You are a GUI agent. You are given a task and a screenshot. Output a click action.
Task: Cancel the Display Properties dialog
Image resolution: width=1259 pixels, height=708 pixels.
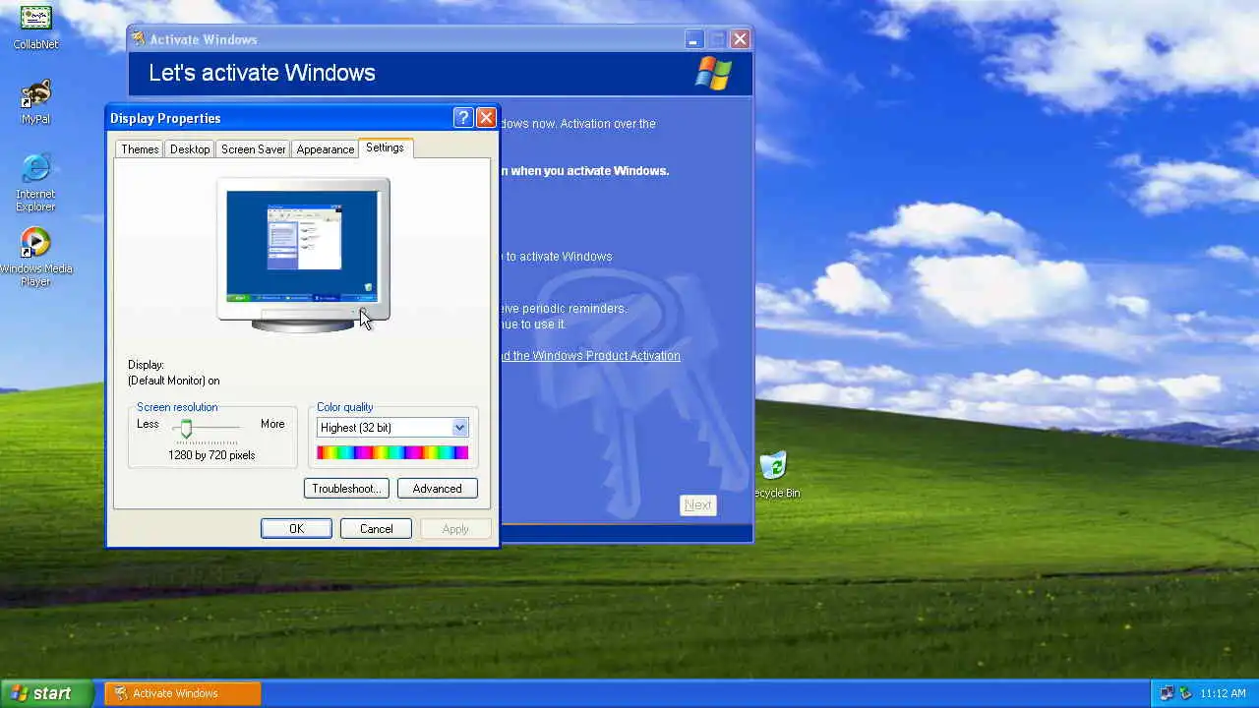(376, 529)
